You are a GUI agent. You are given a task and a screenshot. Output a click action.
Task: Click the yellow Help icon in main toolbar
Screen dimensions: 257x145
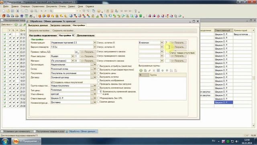coord(99,11)
